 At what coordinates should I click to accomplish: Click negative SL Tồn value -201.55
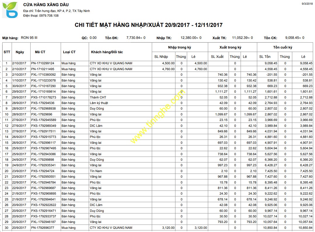[x=272, y=75]
